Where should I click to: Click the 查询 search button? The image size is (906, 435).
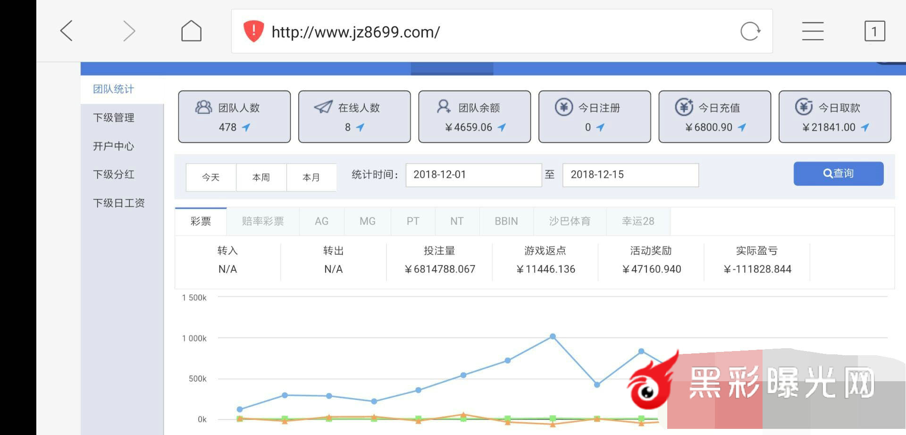pyautogui.click(x=838, y=174)
